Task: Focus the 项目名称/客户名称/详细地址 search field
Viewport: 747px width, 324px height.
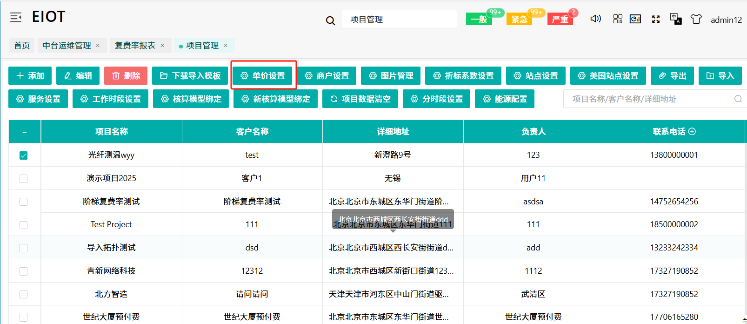Action: coord(649,99)
